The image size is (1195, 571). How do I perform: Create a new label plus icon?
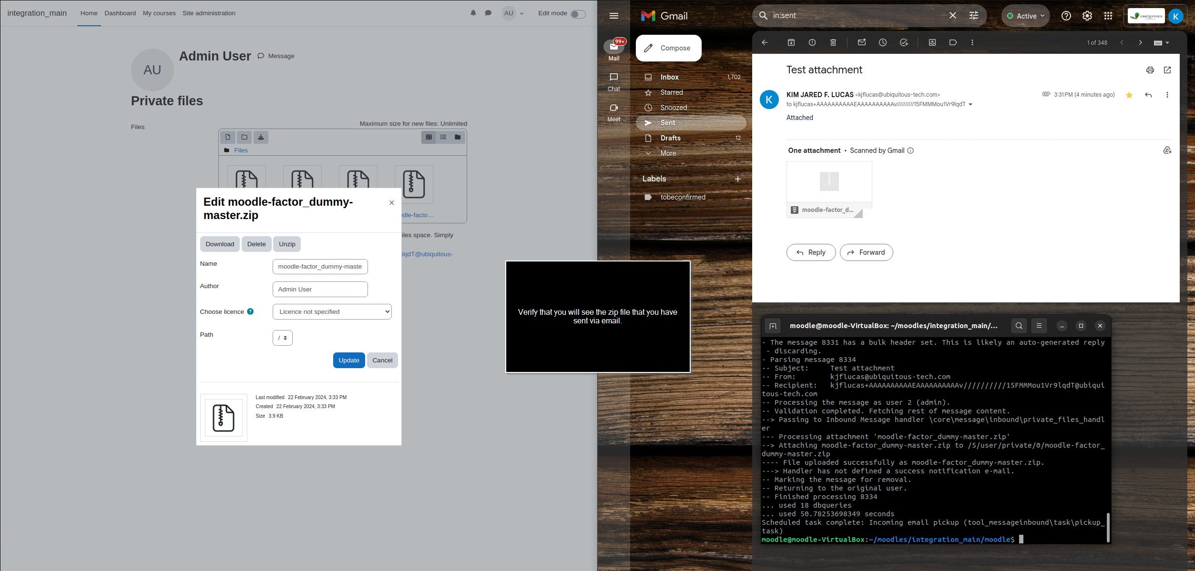[738, 179]
